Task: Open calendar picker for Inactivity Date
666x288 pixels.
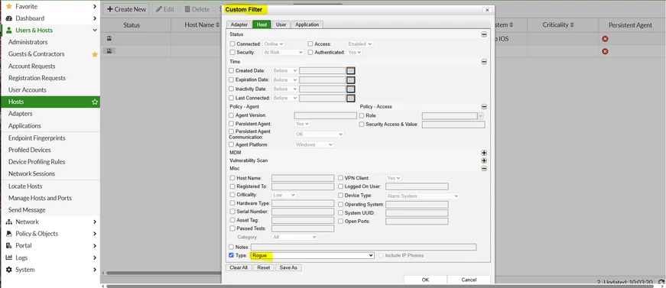Action: pos(350,89)
